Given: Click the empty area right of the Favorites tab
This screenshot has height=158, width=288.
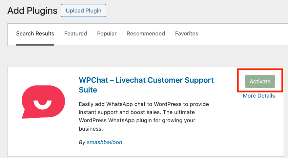Looking at the screenshot, I should coord(241,34).
